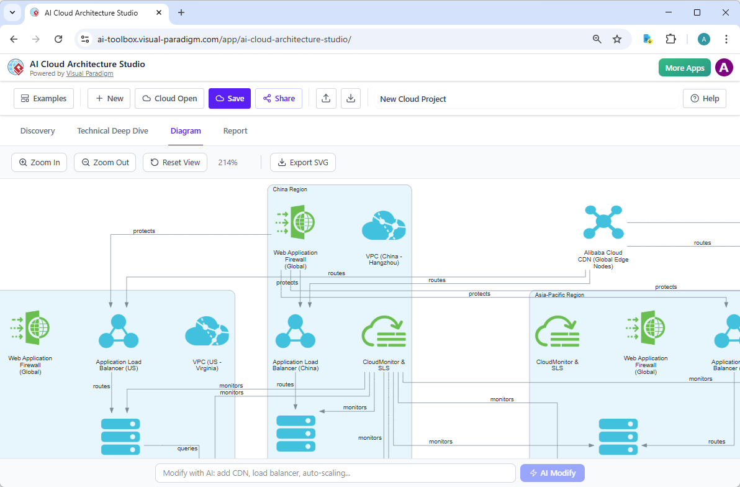
Task: Click the VPC (China - Hangzhou) cloud icon
Action: pyautogui.click(x=384, y=224)
